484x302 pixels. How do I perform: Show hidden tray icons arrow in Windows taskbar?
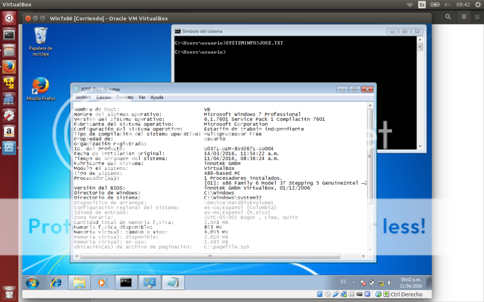tap(354, 283)
